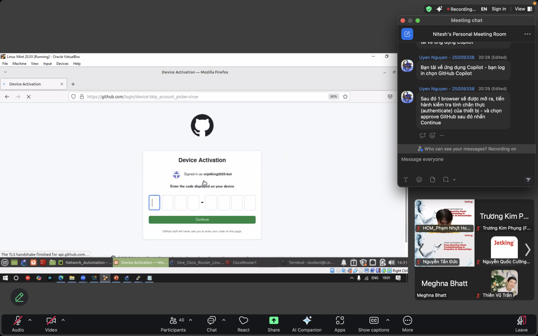Click Who can see your messages notice
The width and height of the screenshot is (538, 336).
[x=467, y=149]
